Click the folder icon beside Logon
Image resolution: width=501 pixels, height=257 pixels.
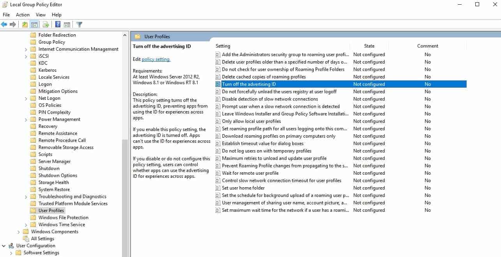33,84
